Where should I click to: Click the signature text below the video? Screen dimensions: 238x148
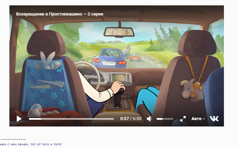coord(31,144)
